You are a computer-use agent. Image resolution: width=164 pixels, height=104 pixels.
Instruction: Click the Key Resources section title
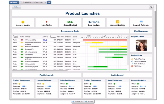click(141, 31)
